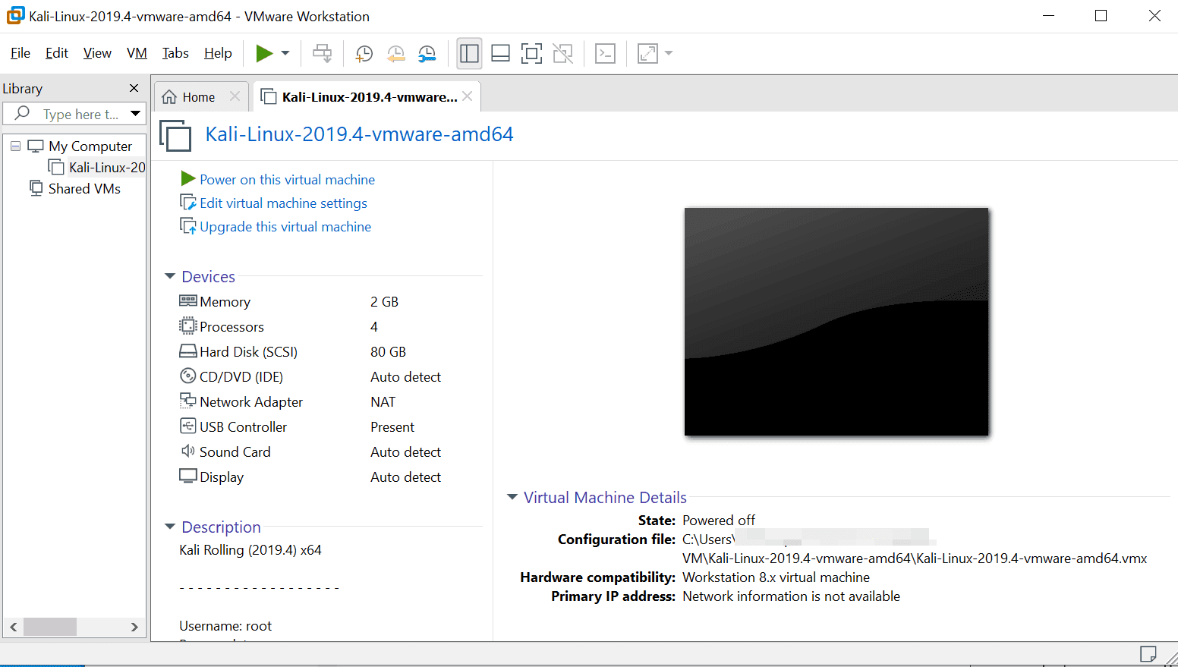Open the Edit menu
This screenshot has height=667, width=1178.
point(57,53)
